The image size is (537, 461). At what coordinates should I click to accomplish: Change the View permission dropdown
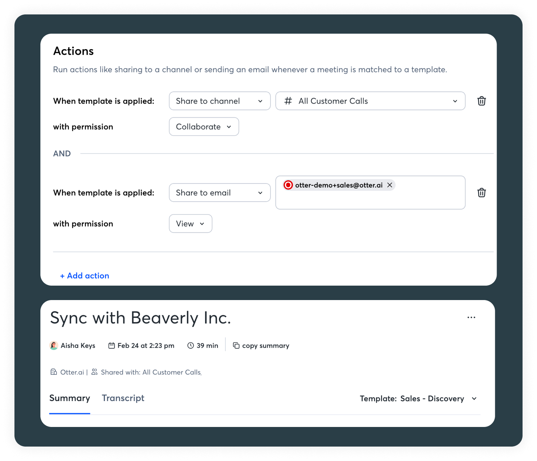[x=190, y=224]
